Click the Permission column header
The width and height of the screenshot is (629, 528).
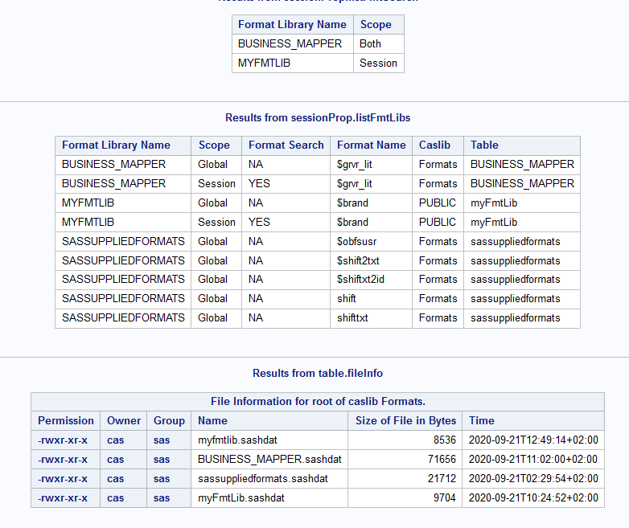(66, 420)
